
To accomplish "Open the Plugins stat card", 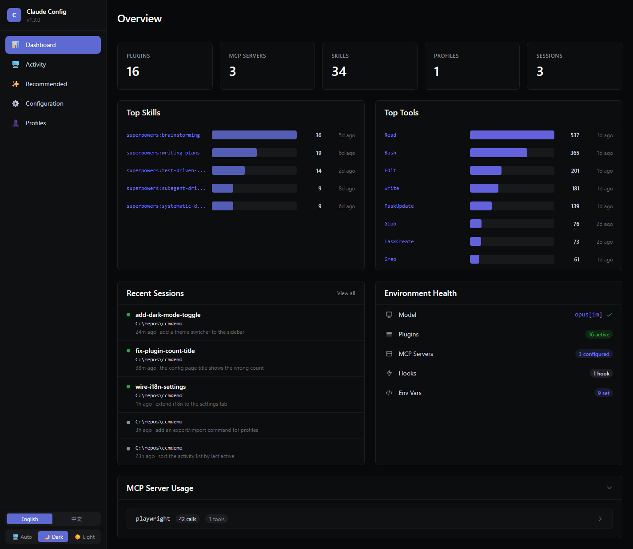I will click(165, 66).
